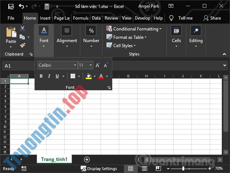Screen dimensions: 230x173
Task: Click the Paste clipboard icon
Action: (x=11, y=32)
